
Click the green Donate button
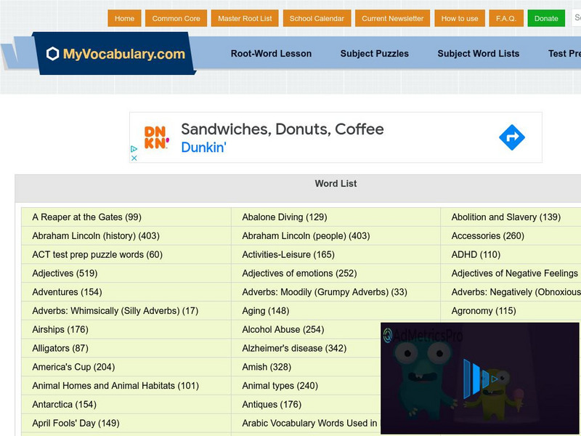(x=545, y=18)
